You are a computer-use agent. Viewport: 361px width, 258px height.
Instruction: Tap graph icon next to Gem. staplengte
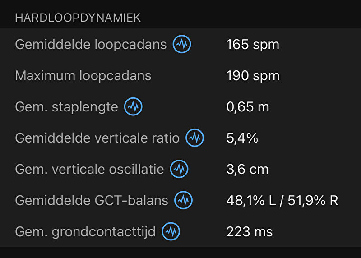coord(133,106)
